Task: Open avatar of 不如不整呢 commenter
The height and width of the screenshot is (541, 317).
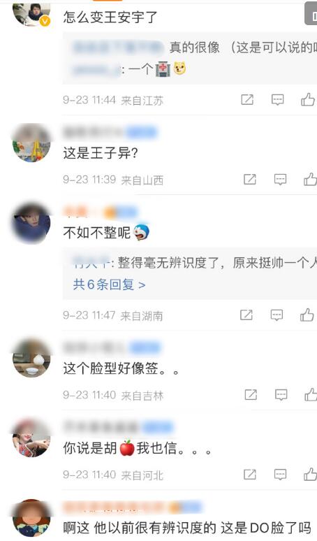Action: 31,222
